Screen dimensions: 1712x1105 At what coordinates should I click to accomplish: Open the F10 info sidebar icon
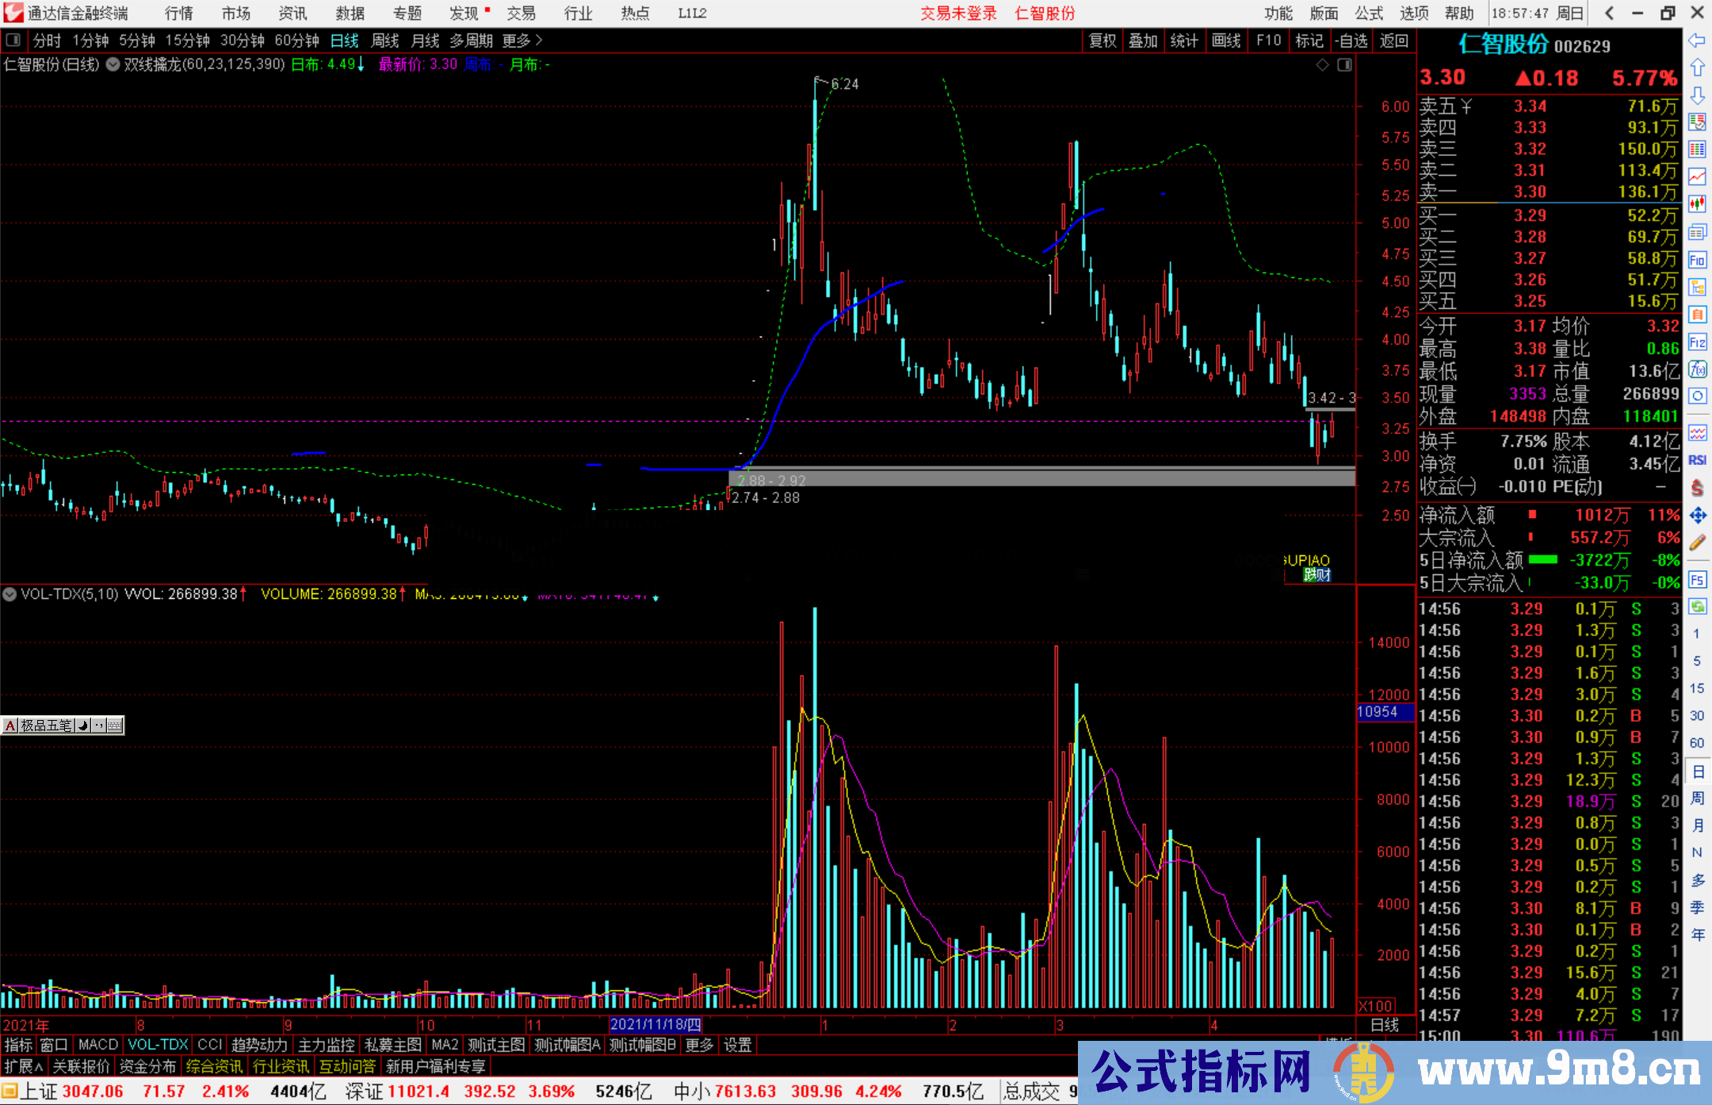(1697, 260)
